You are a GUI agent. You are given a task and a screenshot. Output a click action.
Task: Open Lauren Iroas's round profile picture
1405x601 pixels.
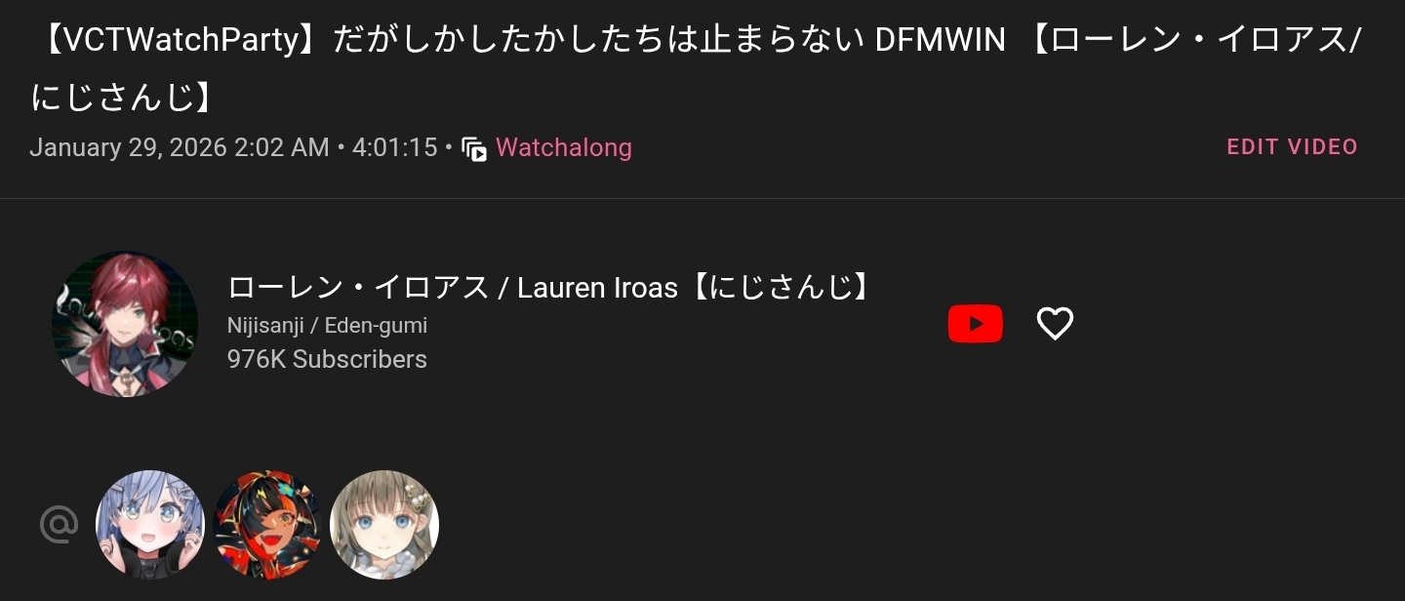click(x=125, y=324)
